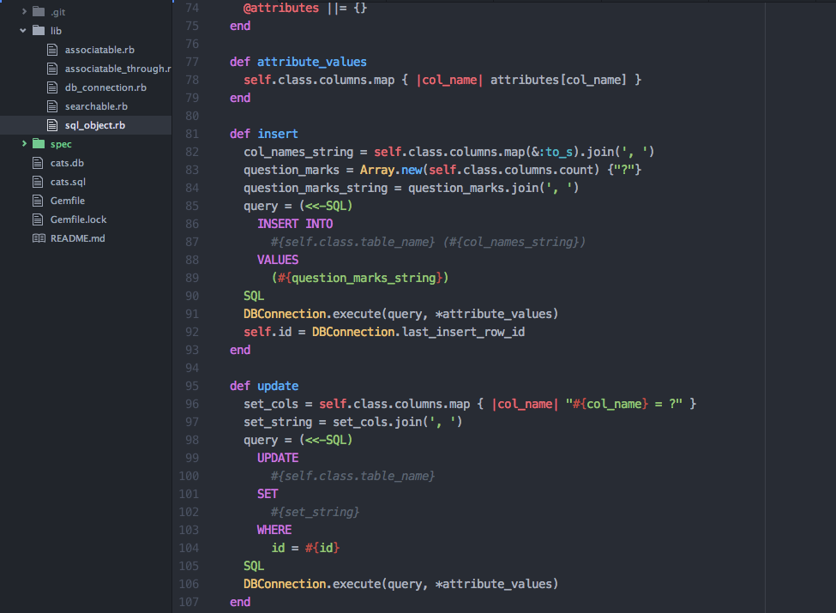Click line number 95 in the gutter

[x=191, y=386]
